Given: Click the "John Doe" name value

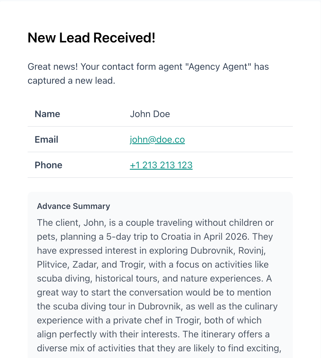Looking at the screenshot, I should tap(150, 114).
